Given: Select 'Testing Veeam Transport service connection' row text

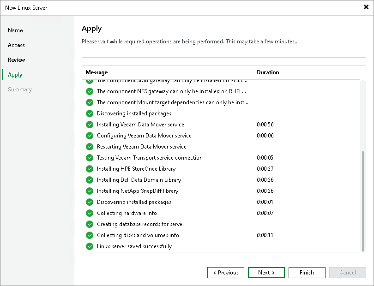Looking at the screenshot, I should point(150,158).
